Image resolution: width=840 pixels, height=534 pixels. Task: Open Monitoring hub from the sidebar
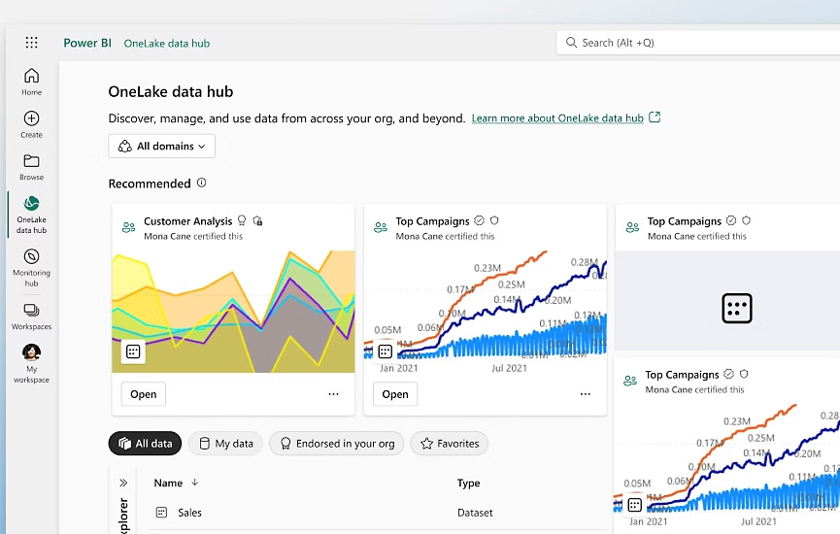[31, 257]
